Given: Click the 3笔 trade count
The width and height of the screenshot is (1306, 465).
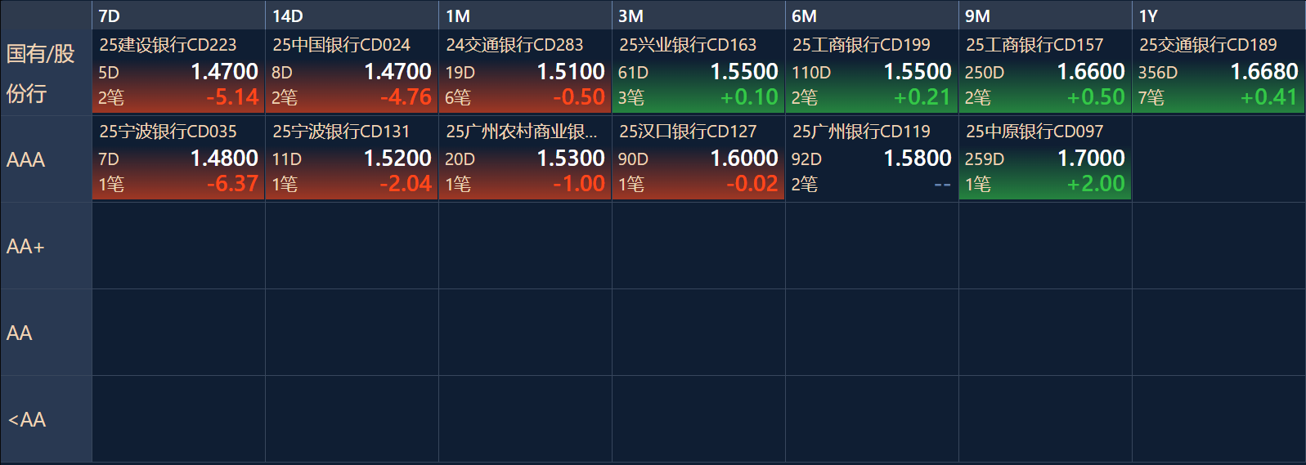Looking at the screenshot, I should [x=631, y=98].
